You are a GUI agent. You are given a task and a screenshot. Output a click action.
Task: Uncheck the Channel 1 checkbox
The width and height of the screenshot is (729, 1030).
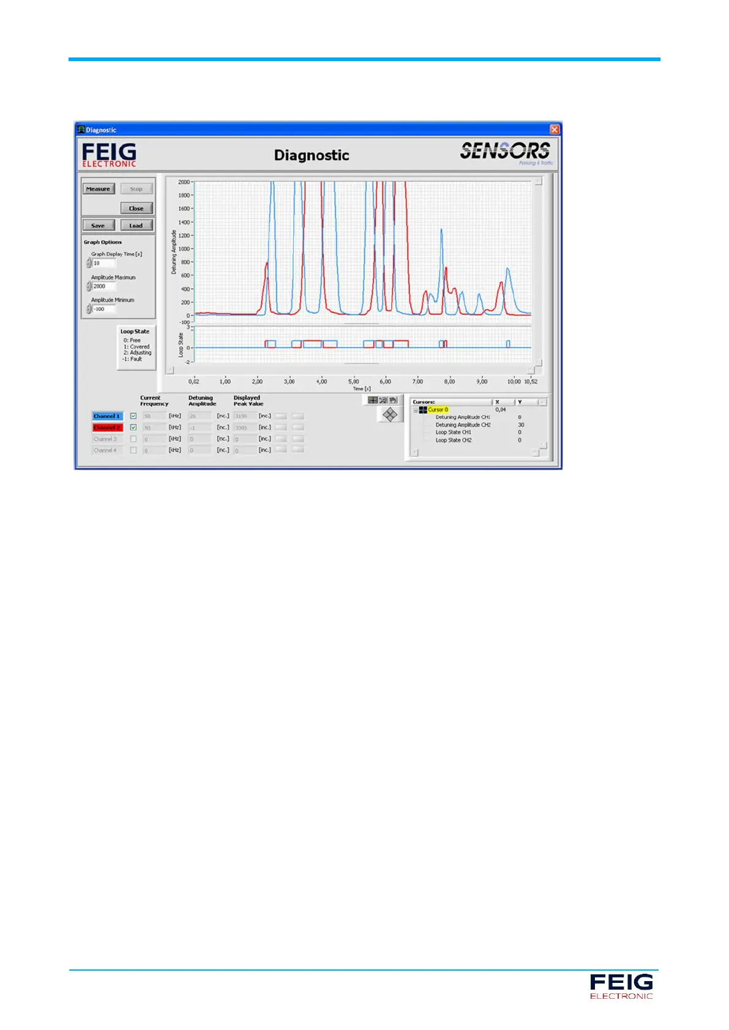(133, 416)
